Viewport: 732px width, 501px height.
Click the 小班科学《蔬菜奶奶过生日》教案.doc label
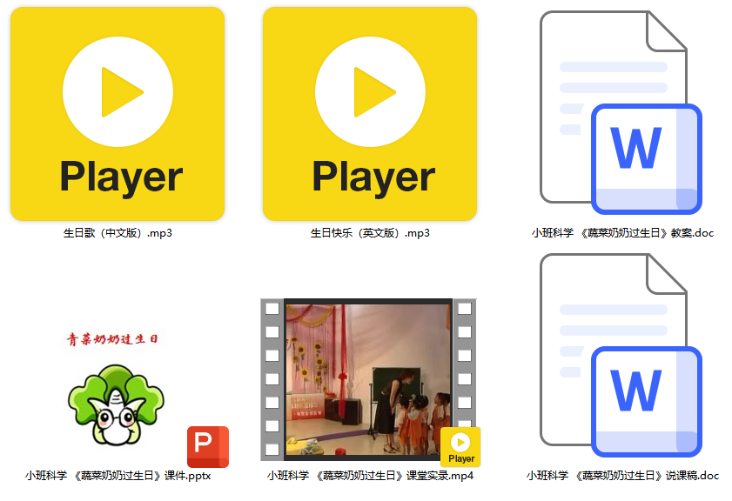pos(622,233)
